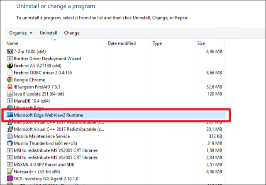The image size is (266, 185).
Task: Click the 312 KB size value
Action: [x=215, y=136]
